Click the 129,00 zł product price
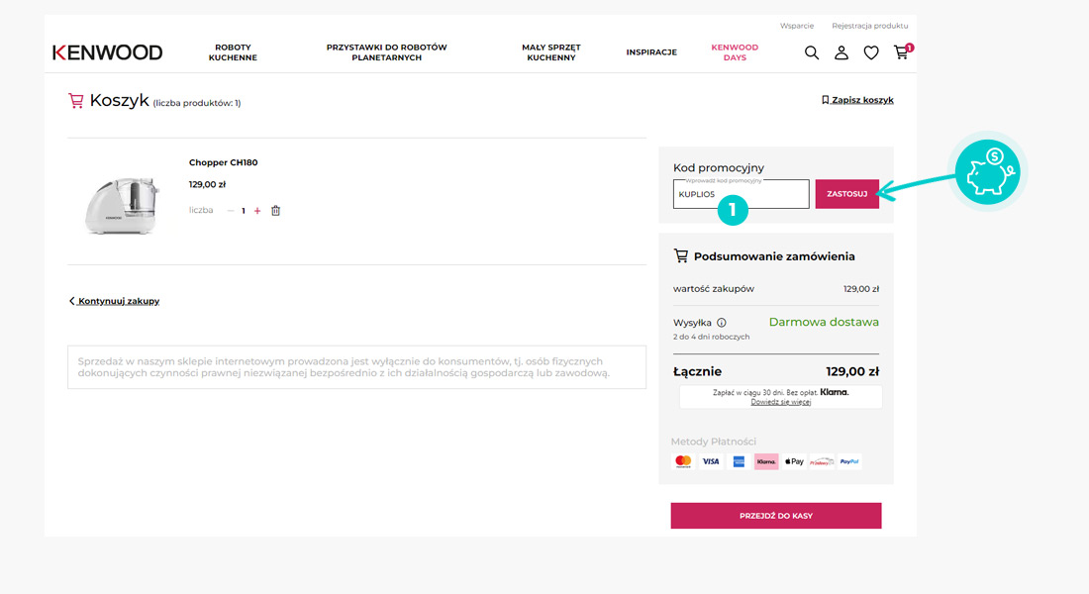Screen dimensions: 1089x594 [207, 185]
